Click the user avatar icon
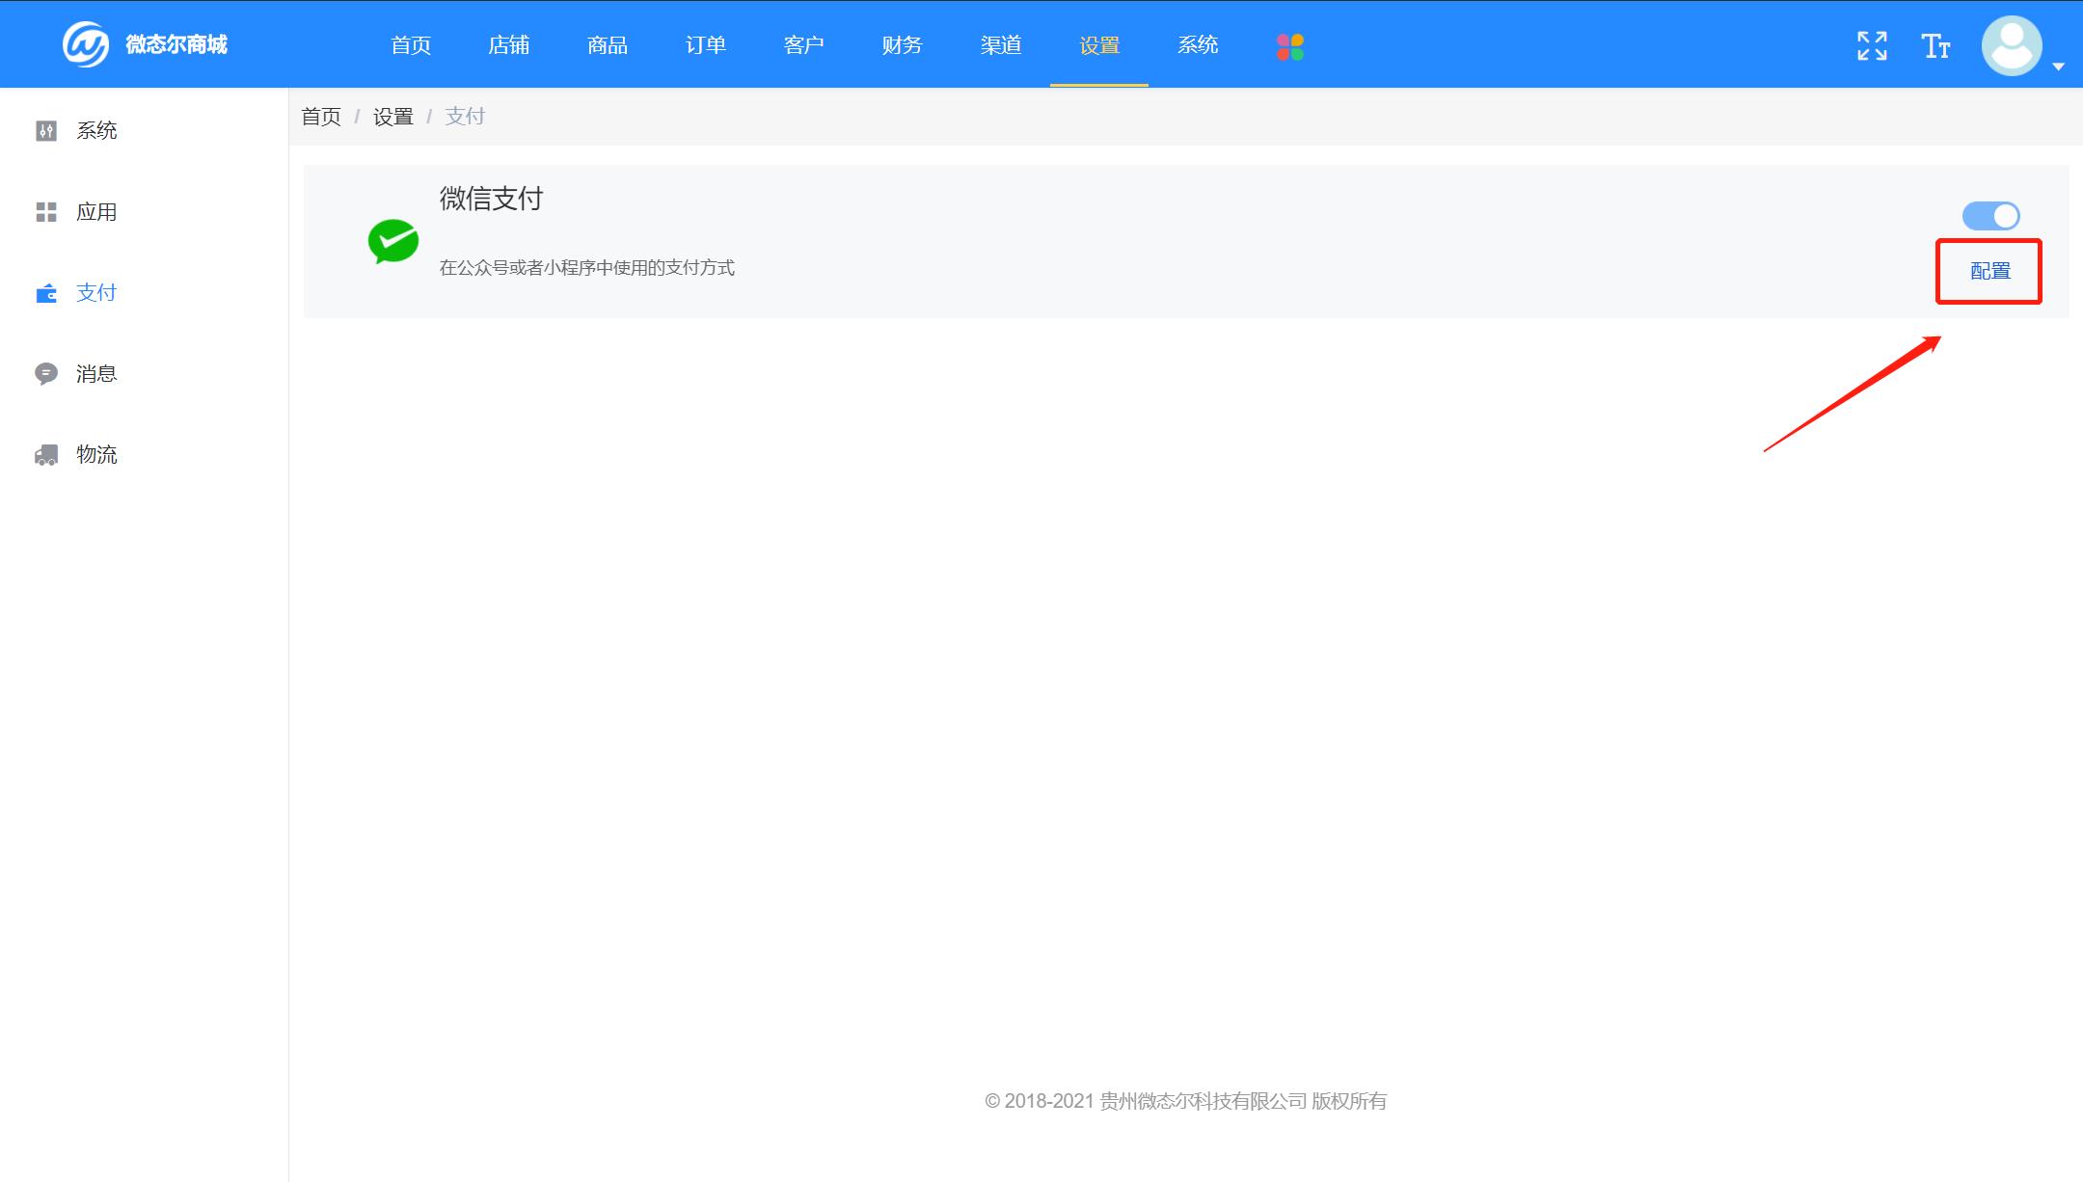The width and height of the screenshot is (2083, 1182). [2012, 45]
